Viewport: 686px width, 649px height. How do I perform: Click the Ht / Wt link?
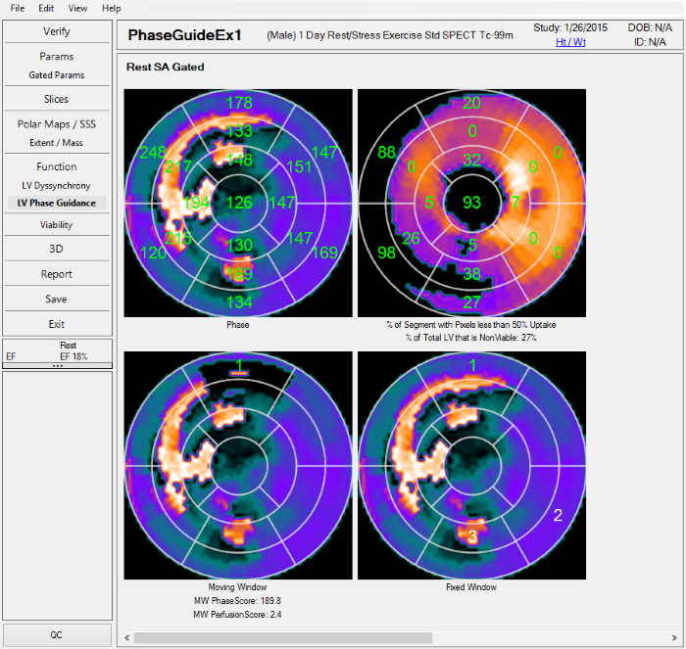(x=571, y=42)
